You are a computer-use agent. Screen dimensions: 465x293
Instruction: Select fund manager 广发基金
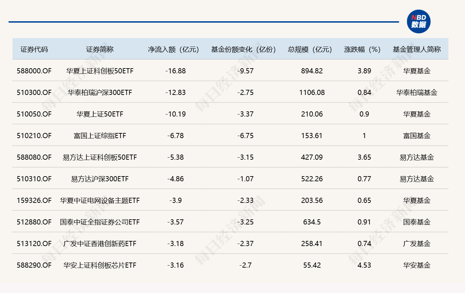click(417, 244)
